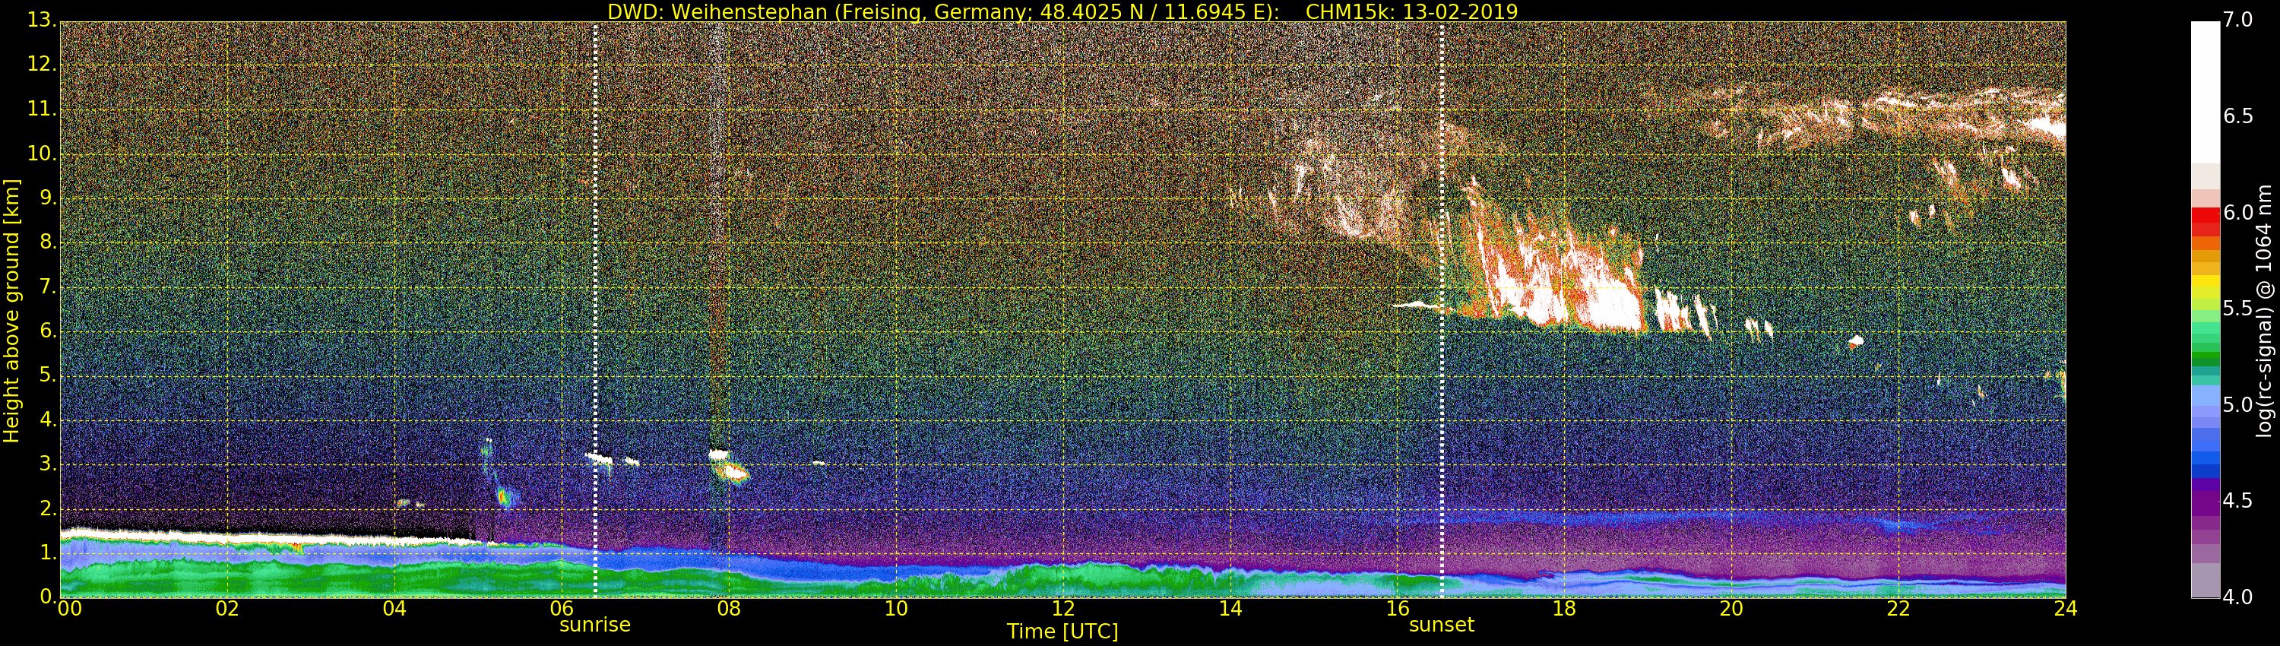Click time axis tick label '24'
2280x646 pixels.
click(2066, 609)
